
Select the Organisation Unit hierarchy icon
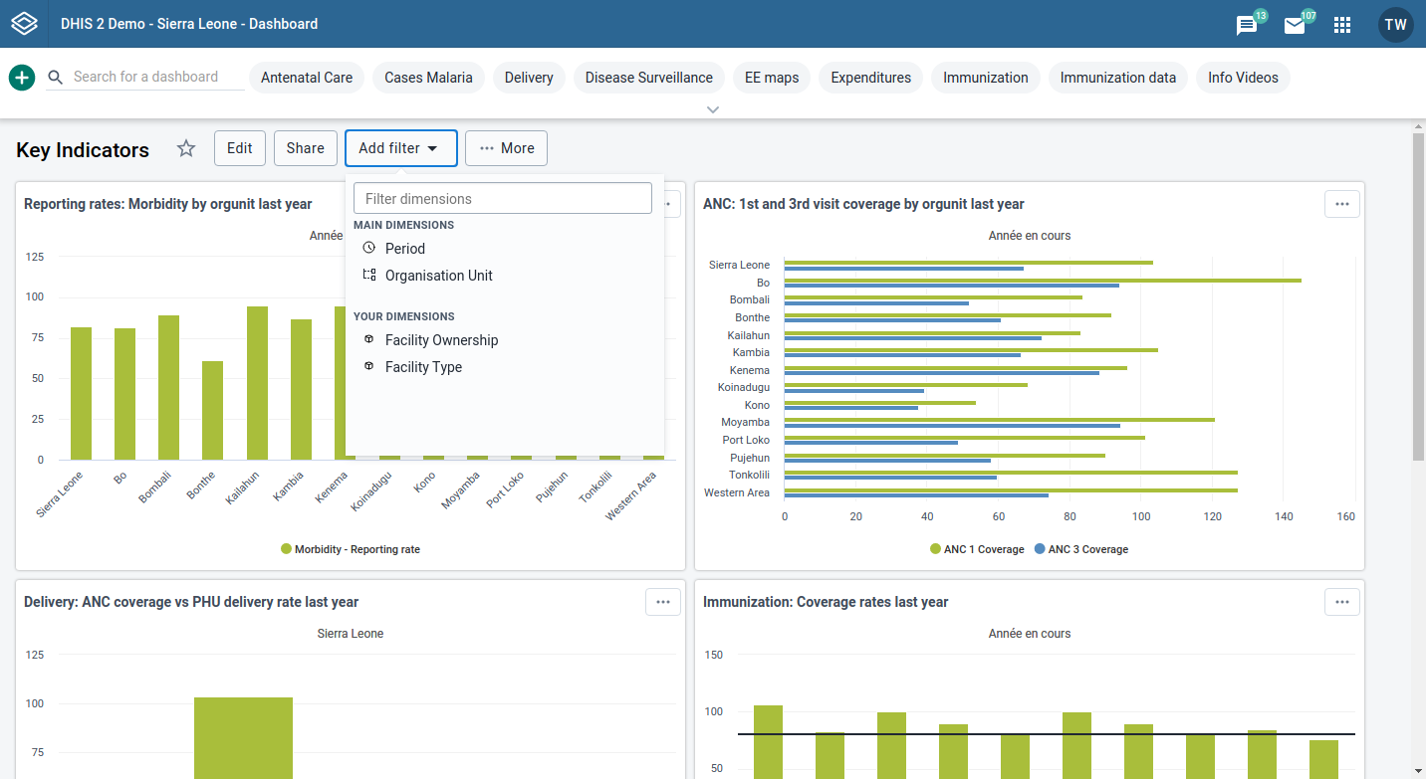coord(367,276)
